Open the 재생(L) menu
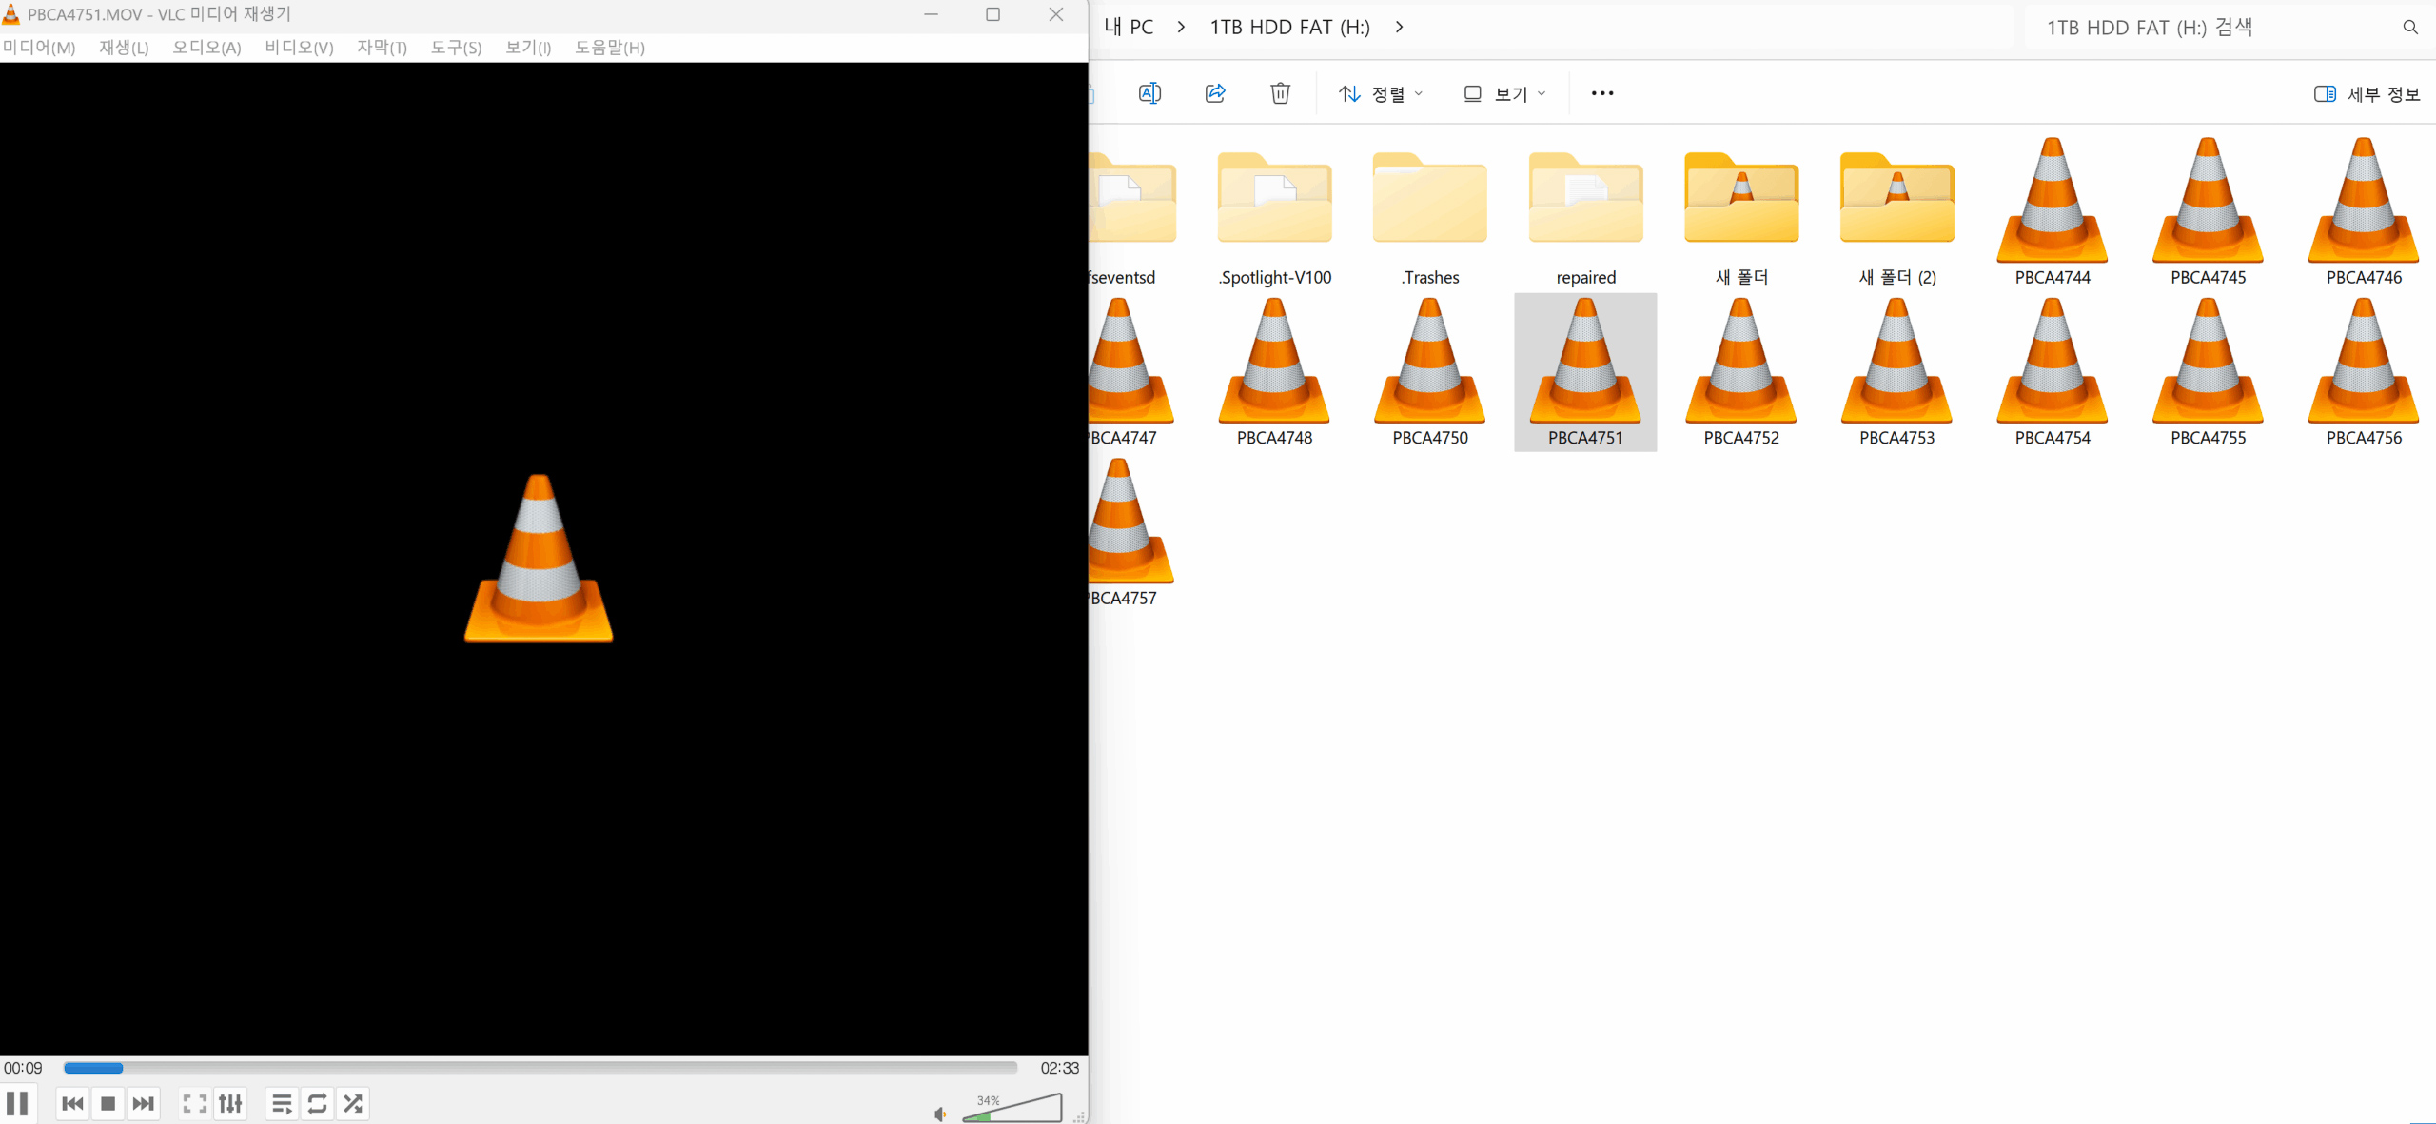 tap(124, 48)
